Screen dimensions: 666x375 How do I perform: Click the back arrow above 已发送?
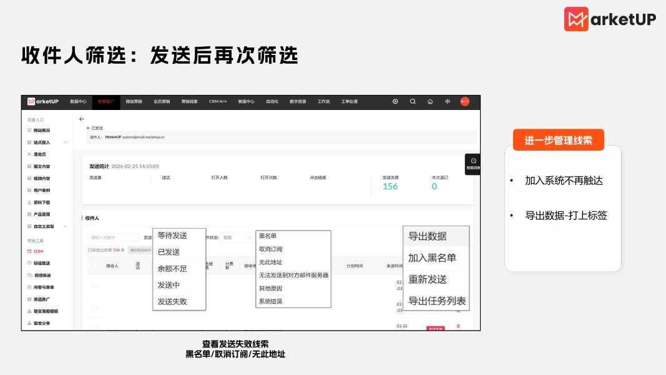click(x=81, y=119)
